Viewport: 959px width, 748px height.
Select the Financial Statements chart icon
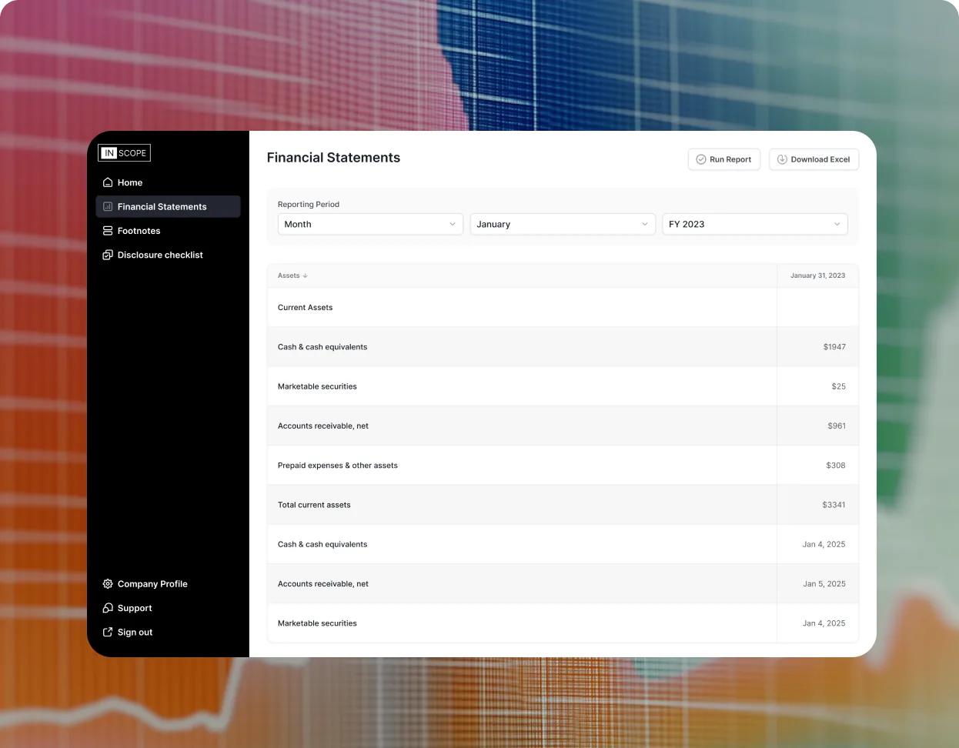coord(108,206)
